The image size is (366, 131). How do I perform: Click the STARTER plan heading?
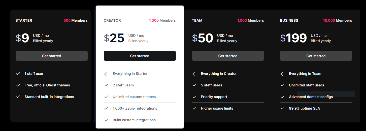pos(24,20)
